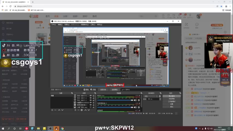Go back in the Chrome browser
This screenshot has width=233, height=131.
coord(3,6)
